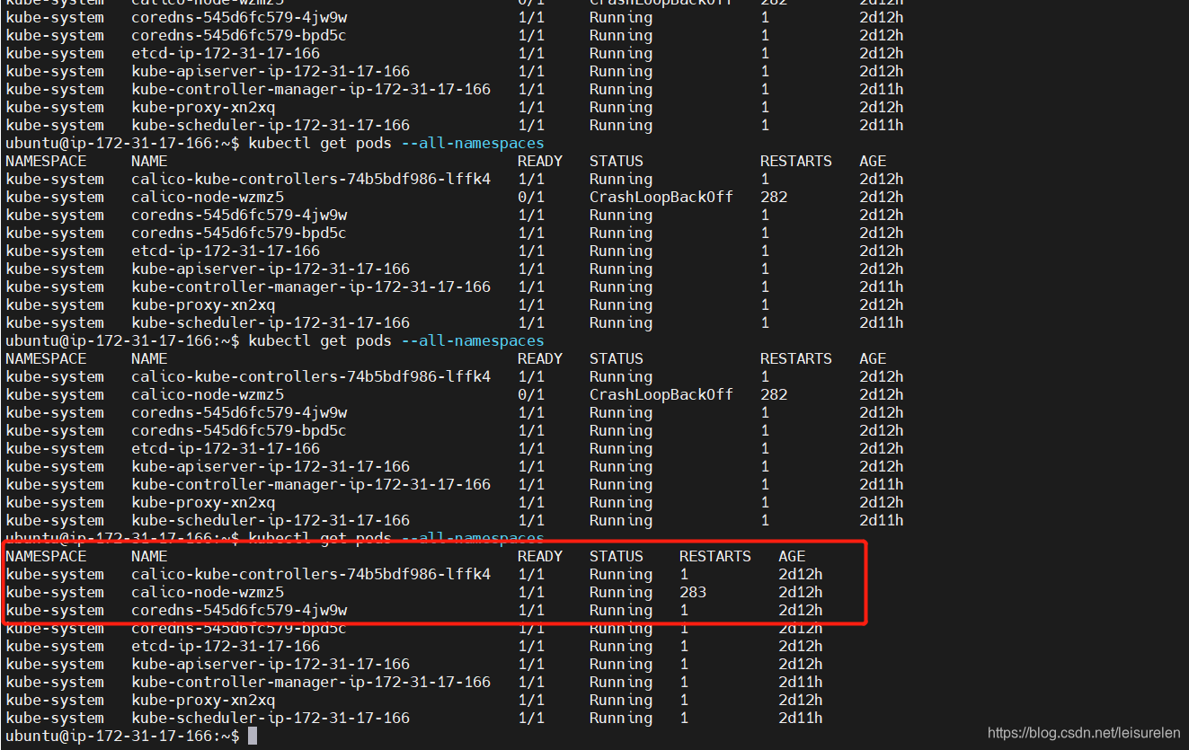Click the RESTARTS header in the last output table
The width and height of the screenshot is (1189, 750).
[x=715, y=556]
